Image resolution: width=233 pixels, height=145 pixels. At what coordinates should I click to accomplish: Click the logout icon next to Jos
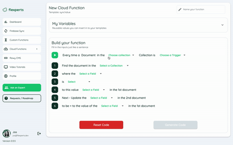pyautogui.click(x=39, y=134)
